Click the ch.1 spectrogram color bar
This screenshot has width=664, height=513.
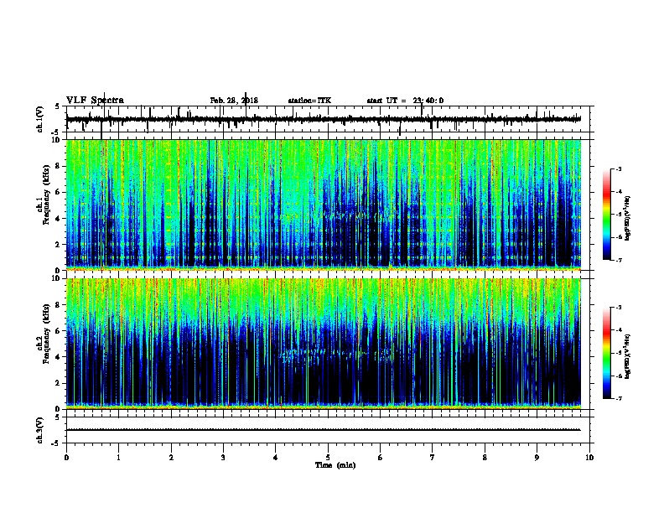(x=606, y=215)
